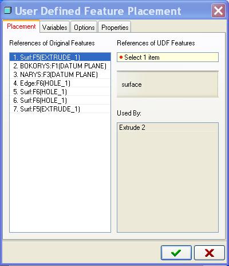Confirm placement with the green checkmark button

[x=176, y=253]
